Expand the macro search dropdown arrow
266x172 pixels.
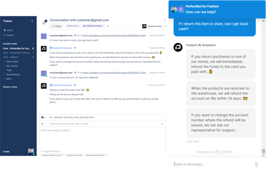pos(162,124)
